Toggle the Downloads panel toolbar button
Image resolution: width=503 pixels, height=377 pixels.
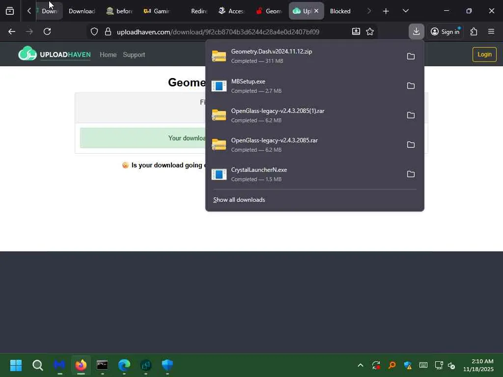[x=417, y=31]
